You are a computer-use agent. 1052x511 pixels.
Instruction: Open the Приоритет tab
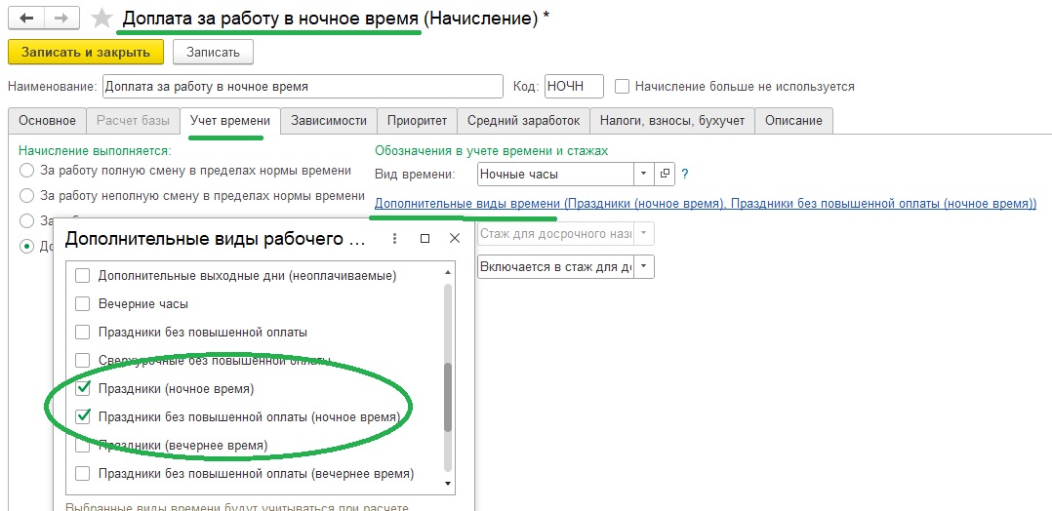(417, 121)
